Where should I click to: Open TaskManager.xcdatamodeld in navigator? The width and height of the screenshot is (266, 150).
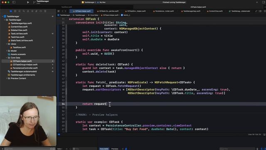point(24,71)
